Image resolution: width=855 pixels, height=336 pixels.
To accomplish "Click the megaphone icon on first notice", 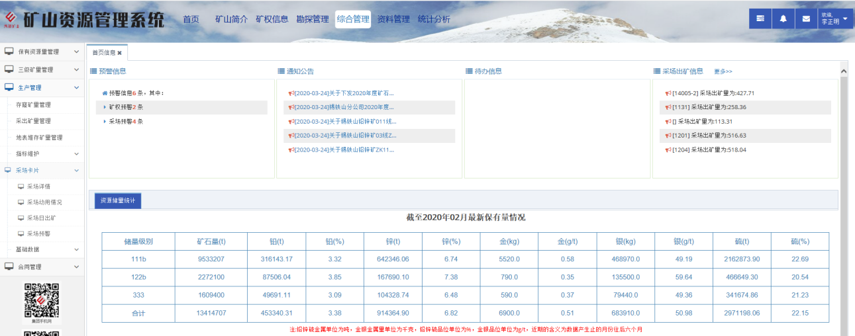I will pyautogui.click(x=291, y=93).
